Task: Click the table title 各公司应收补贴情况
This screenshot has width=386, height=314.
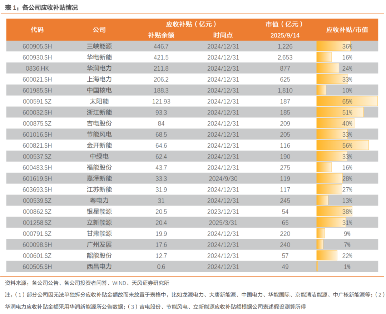Action: 50,7
